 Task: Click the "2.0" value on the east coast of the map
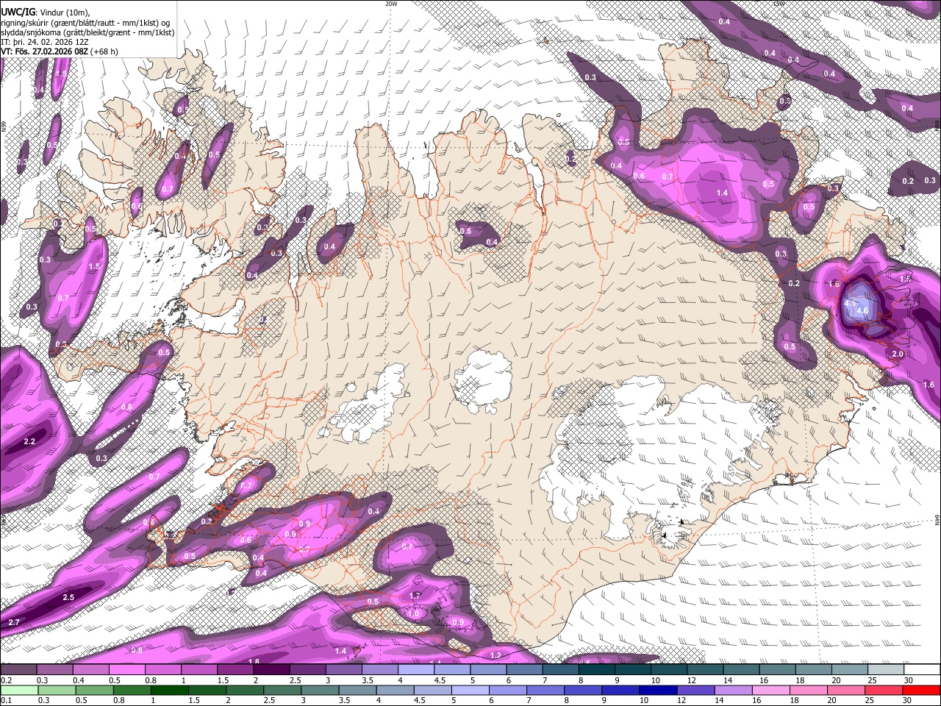tap(898, 354)
